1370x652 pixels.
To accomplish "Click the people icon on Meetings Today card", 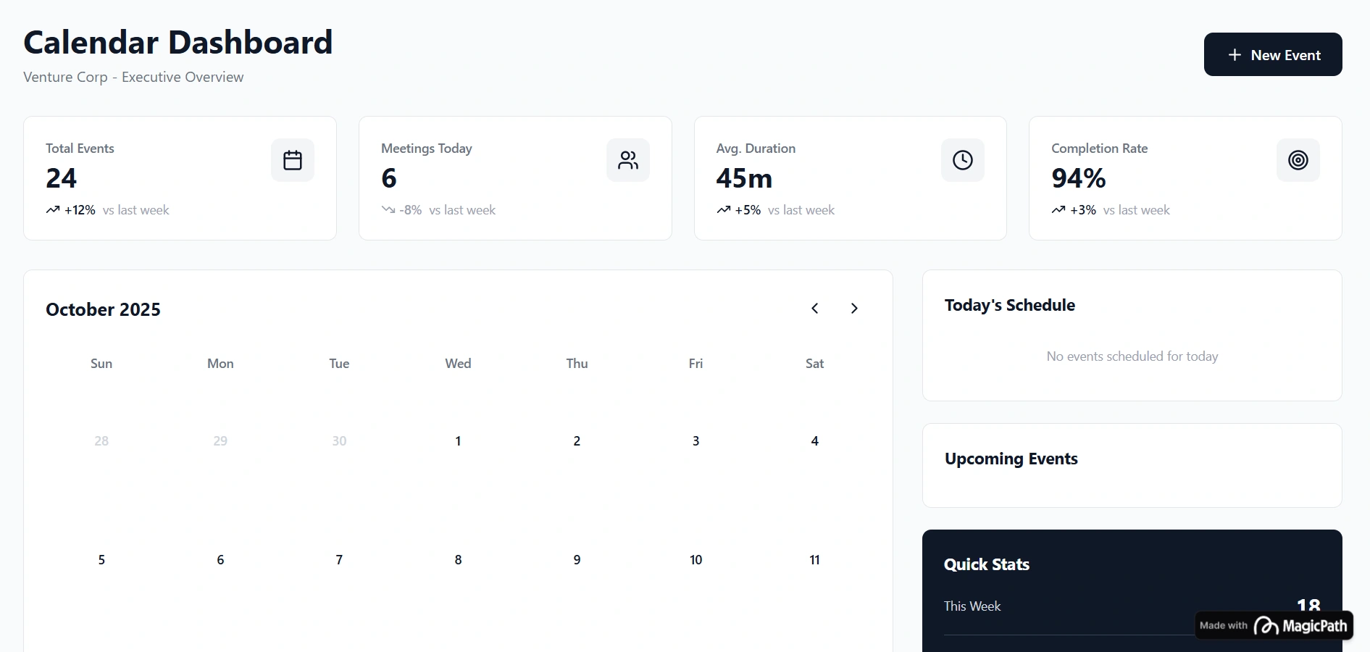I will pyautogui.click(x=627, y=160).
